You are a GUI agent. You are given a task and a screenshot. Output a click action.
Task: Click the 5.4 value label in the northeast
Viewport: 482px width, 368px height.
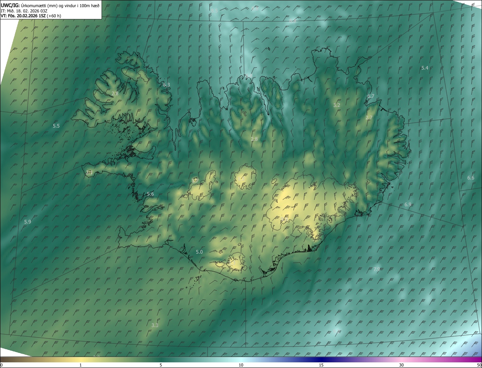coord(425,68)
